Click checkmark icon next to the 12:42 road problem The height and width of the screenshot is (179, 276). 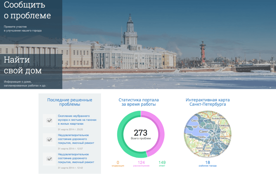[49, 159]
